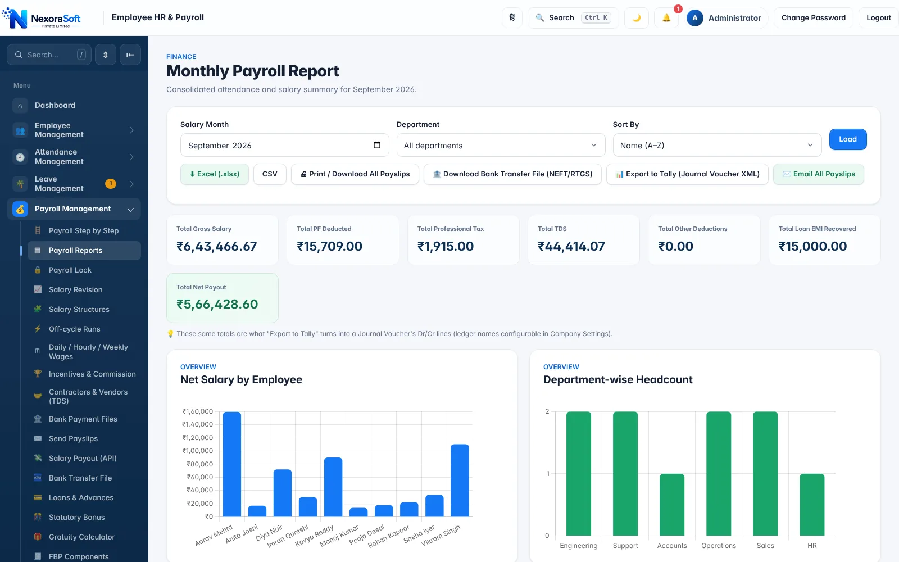Open the notifications bell
The height and width of the screenshot is (562, 899).
pos(666,17)
